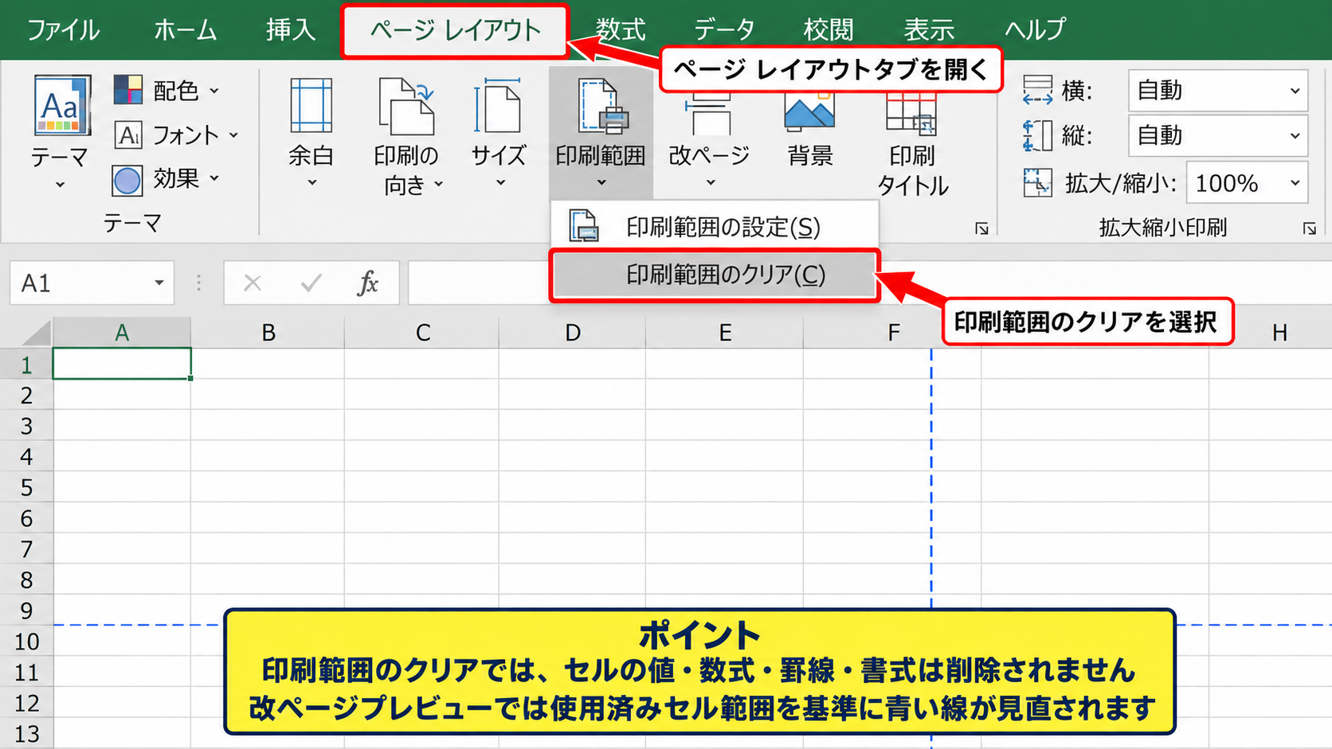The width and height of the screenshot is (1332, 749).
Task: Select row 12 header
Action: pos(26,703)
